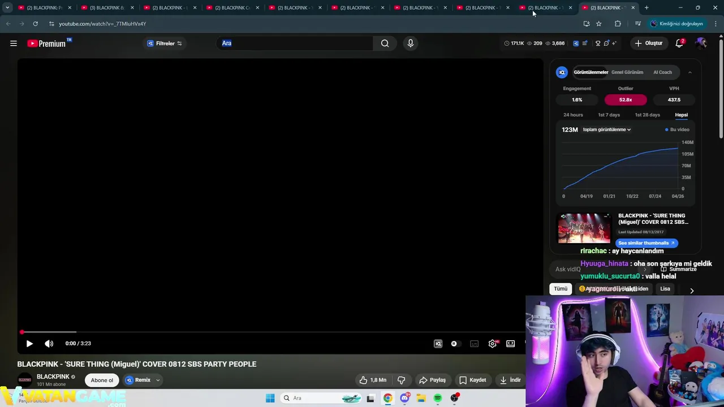Select Hepsi time range
This screenshot has height=407, width=724.
click(681, 115)
